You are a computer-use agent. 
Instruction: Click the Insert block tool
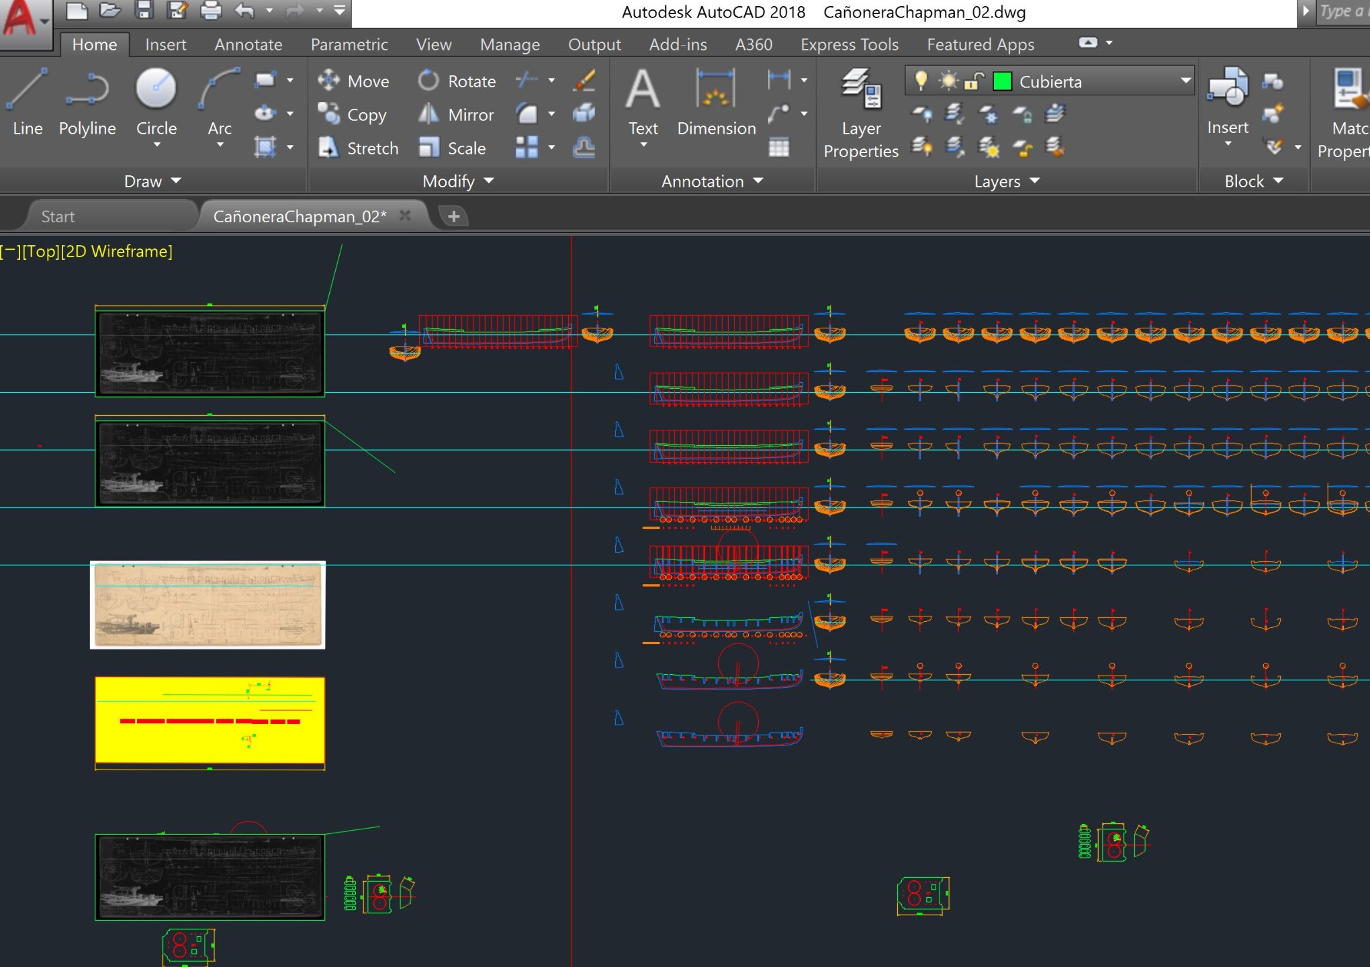(1228, 101)
